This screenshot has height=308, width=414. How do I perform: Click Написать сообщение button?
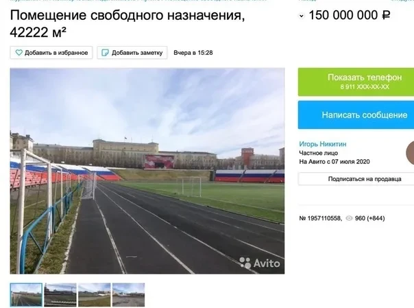(356, 115)
